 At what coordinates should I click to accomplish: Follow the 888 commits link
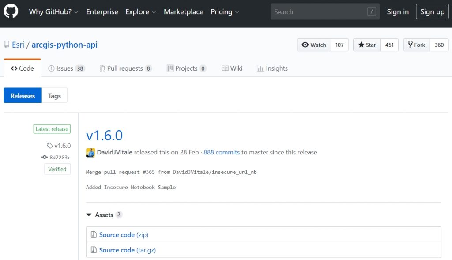(222, 152)
